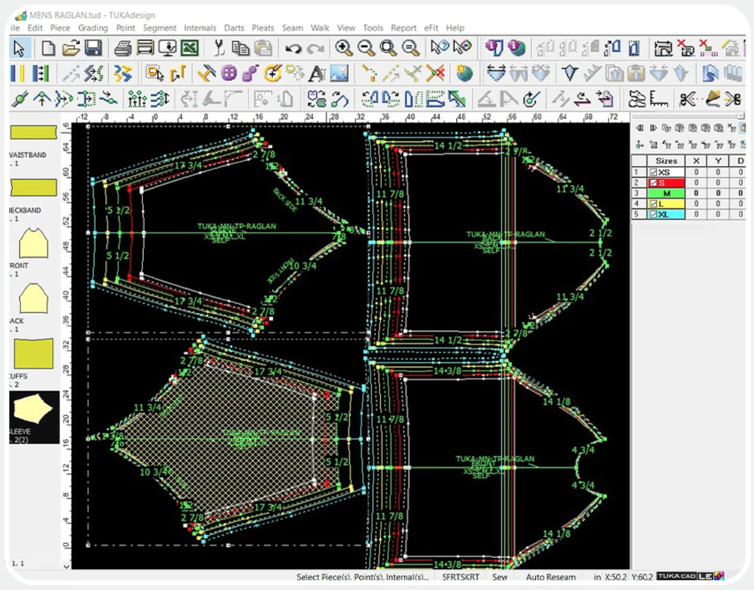This screenshot has height=590, width=754.
Task: Select the WAISTBAND piece thumbnail
Action: pyautogui.click(x=33, y=132)
